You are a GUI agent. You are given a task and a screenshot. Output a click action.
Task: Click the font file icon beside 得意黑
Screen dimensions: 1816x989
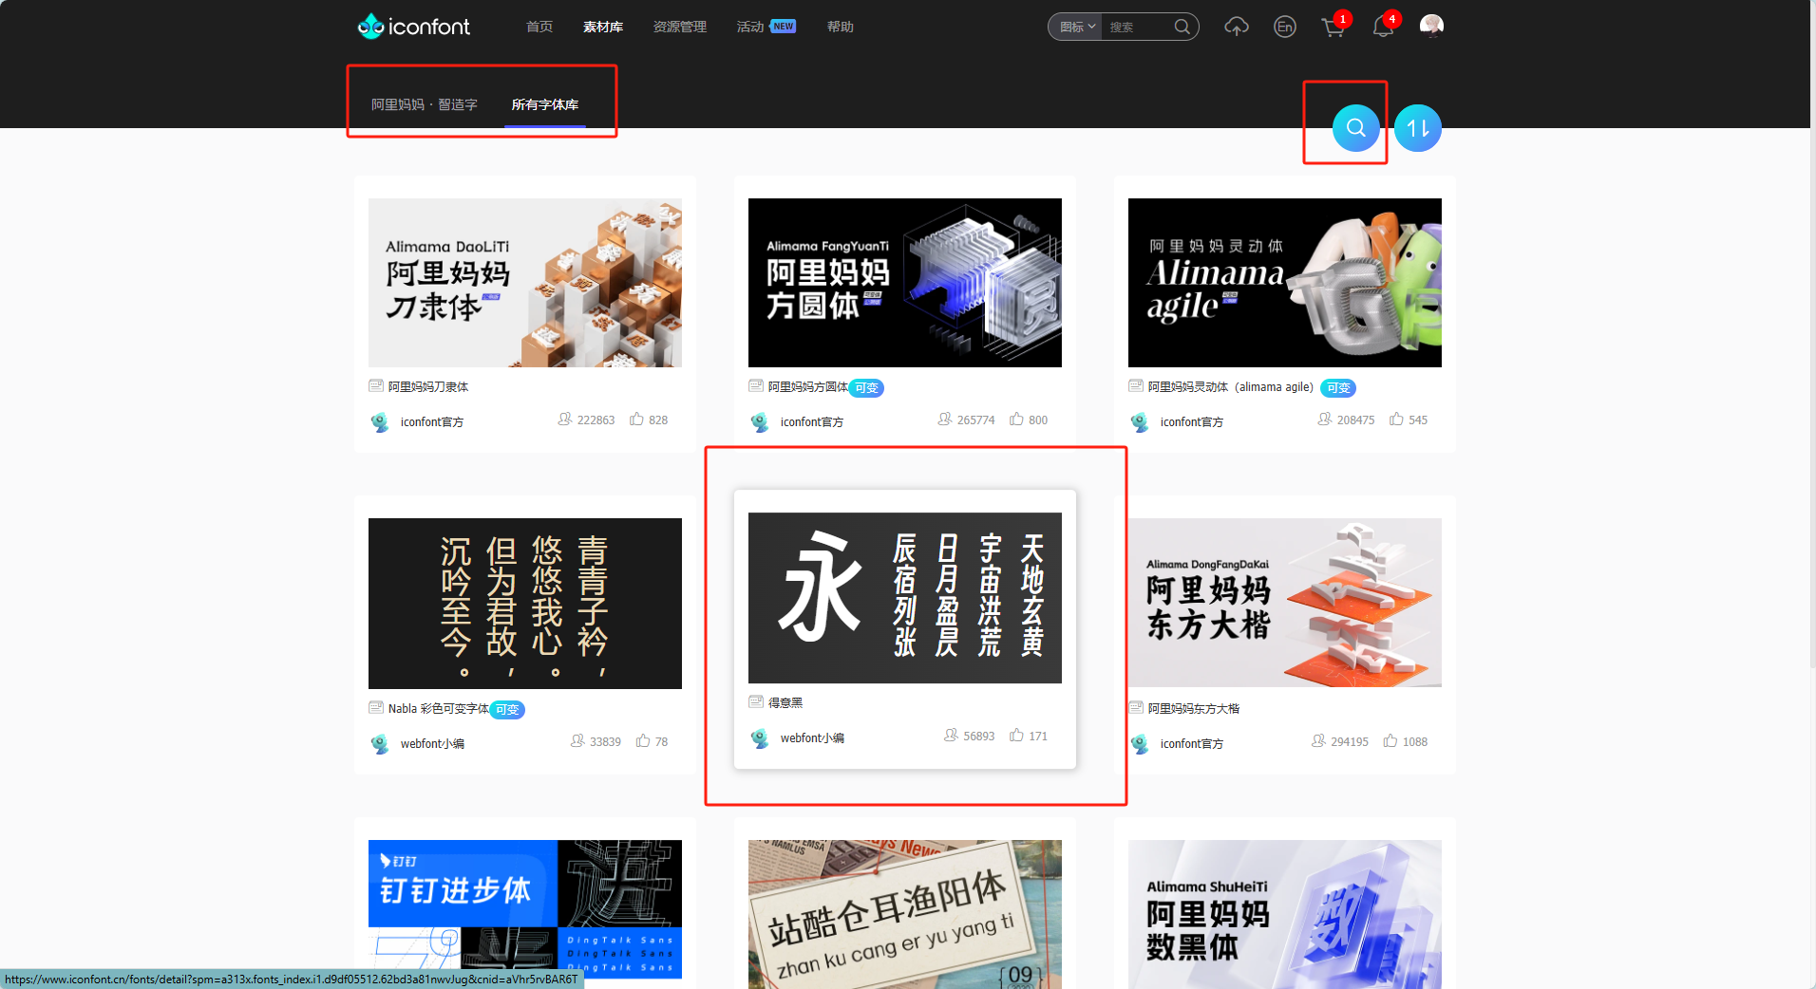[x=756, y=702]
